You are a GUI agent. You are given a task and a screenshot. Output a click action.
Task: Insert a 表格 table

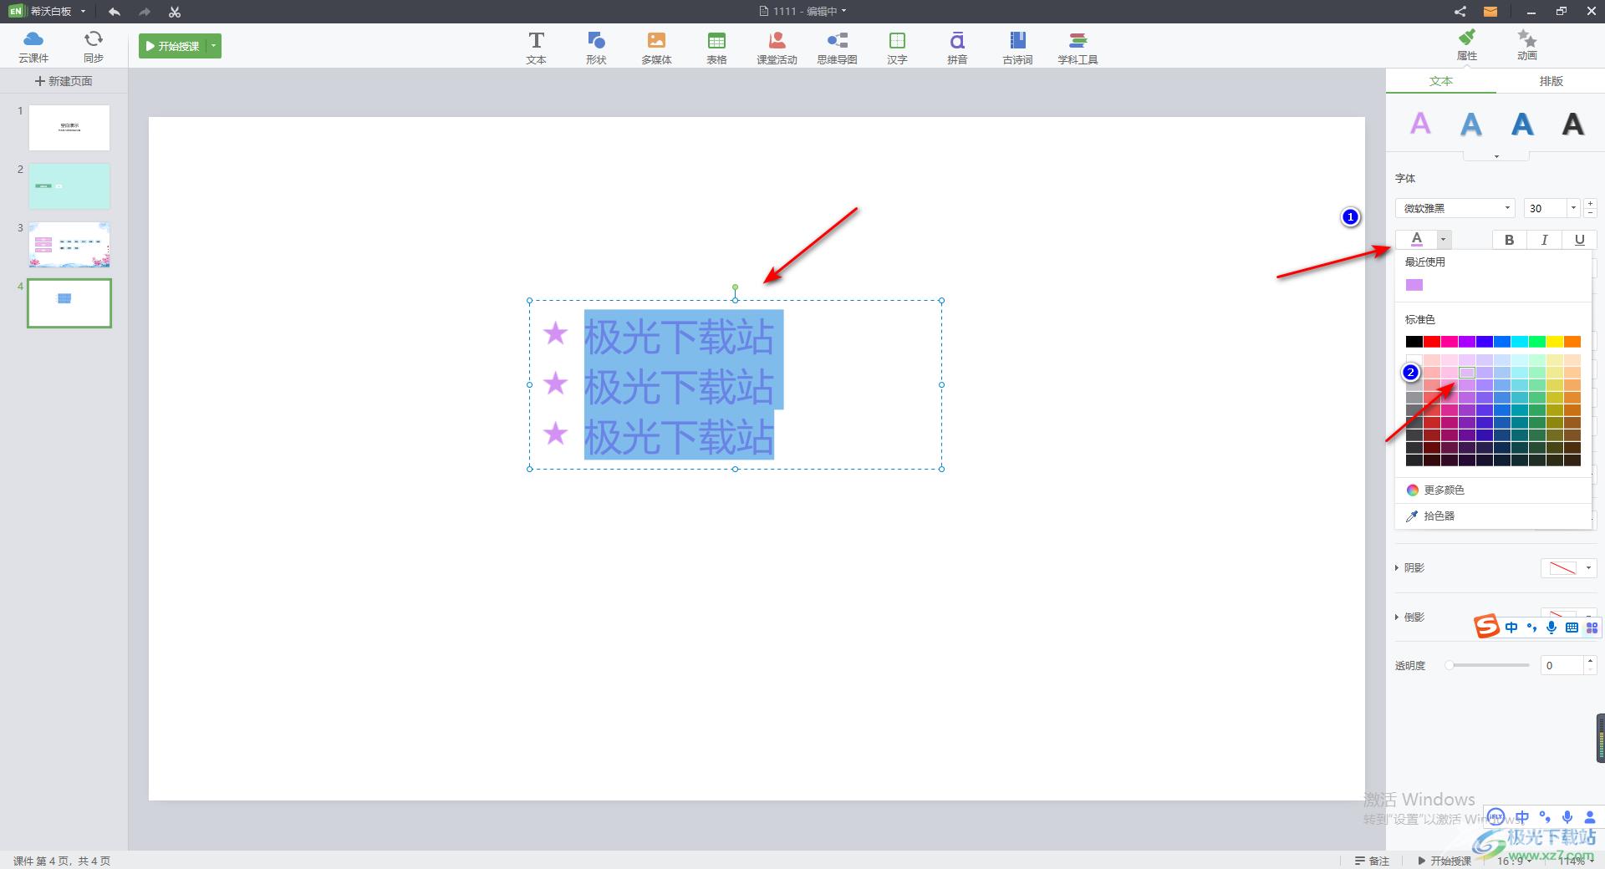(x=716, y=48)
